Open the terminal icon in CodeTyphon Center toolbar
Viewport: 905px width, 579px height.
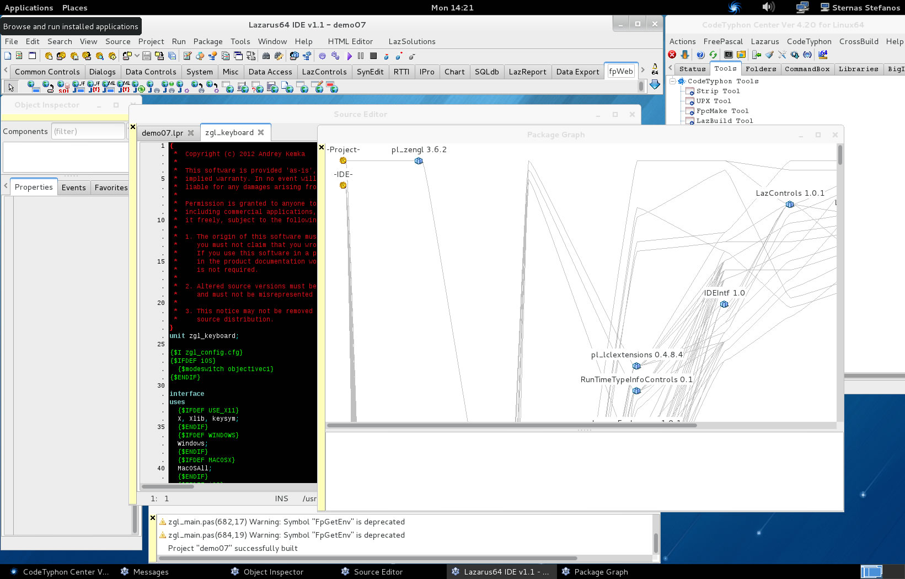[729, 55]
